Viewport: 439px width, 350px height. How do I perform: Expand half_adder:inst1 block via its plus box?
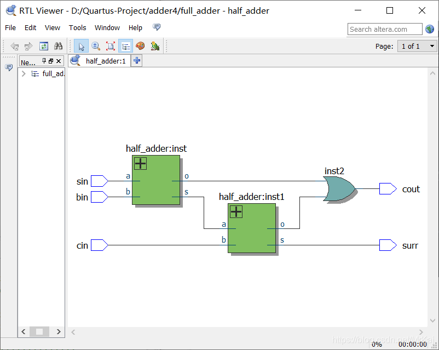pos(236,211)
